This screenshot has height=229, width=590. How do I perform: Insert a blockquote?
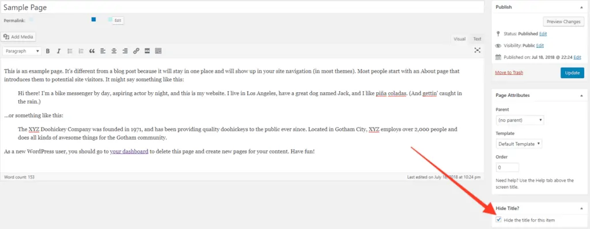click(92, 51)
